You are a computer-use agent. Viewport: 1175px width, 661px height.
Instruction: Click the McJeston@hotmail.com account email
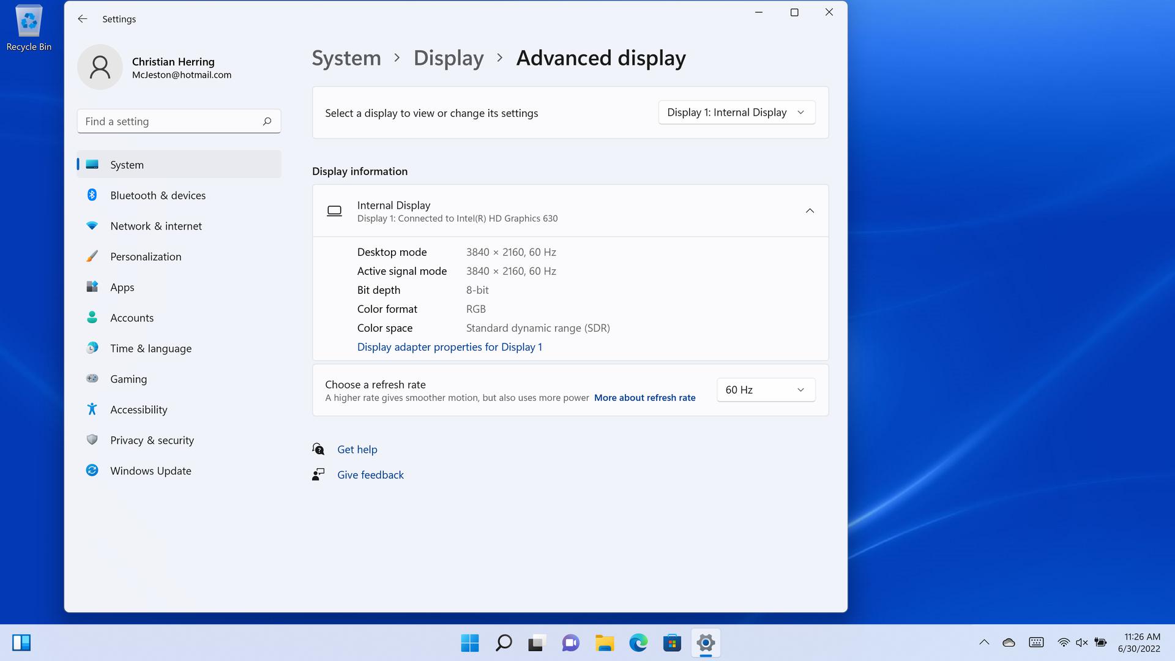click(x=182, y=75)
